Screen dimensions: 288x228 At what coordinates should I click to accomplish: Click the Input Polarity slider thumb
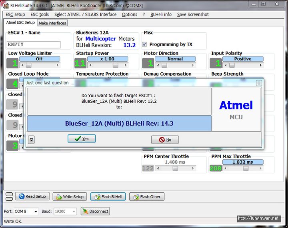(x=232, y=65)
